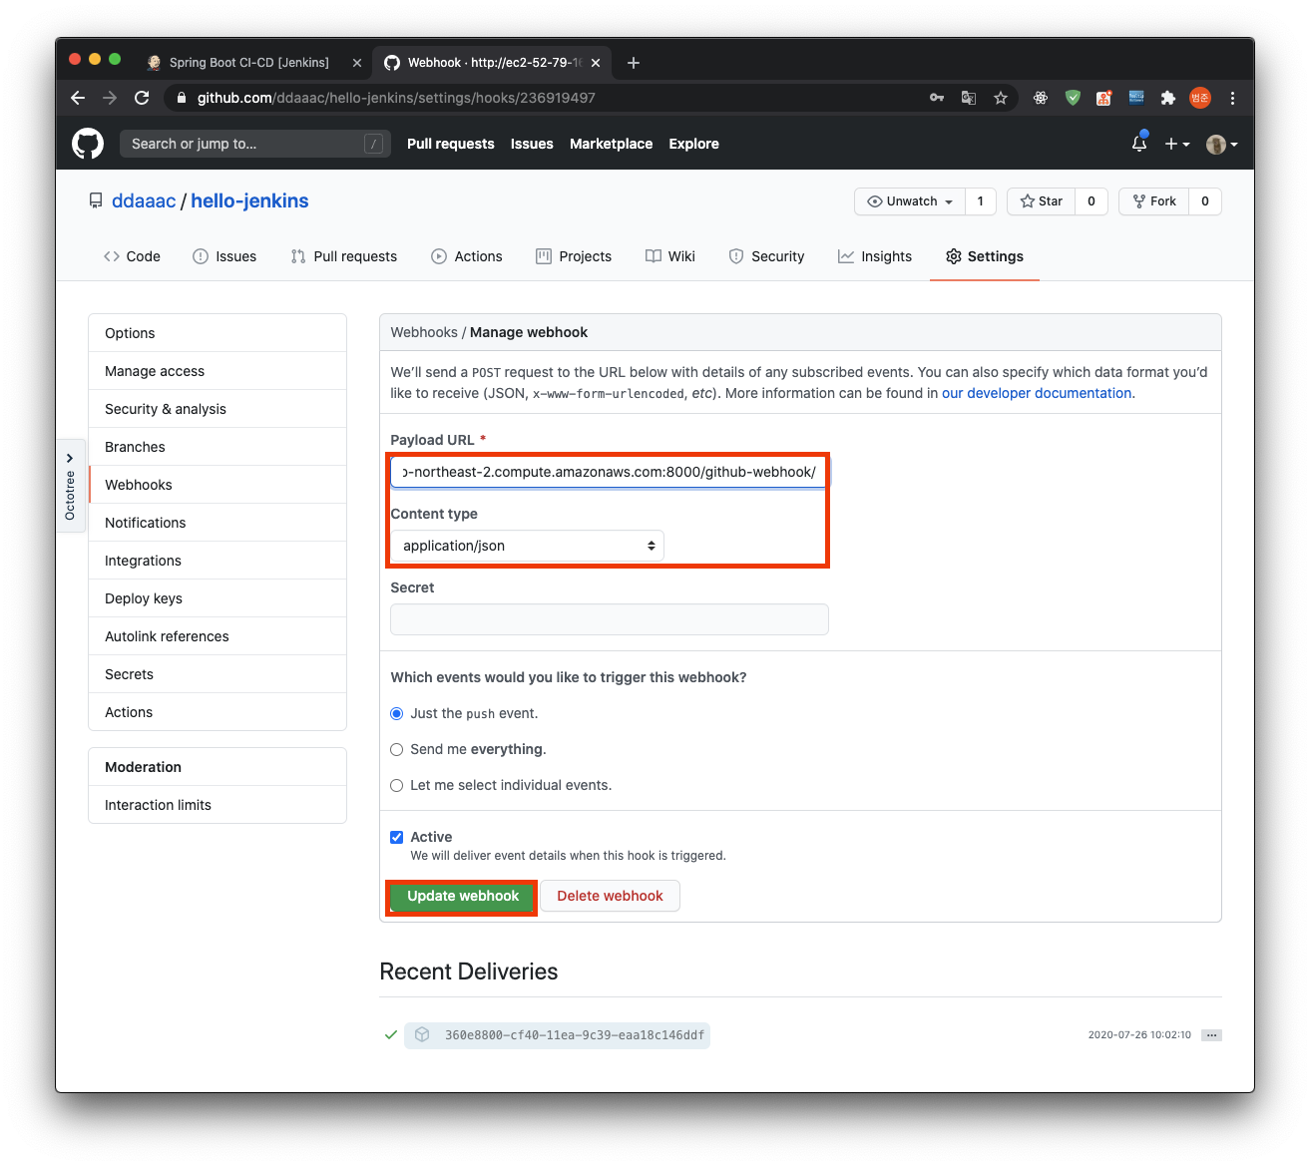The height and width of the screenshot is (1166, 1310).
Task: Focus the Search or jump to box
Action: click(255, 144)
